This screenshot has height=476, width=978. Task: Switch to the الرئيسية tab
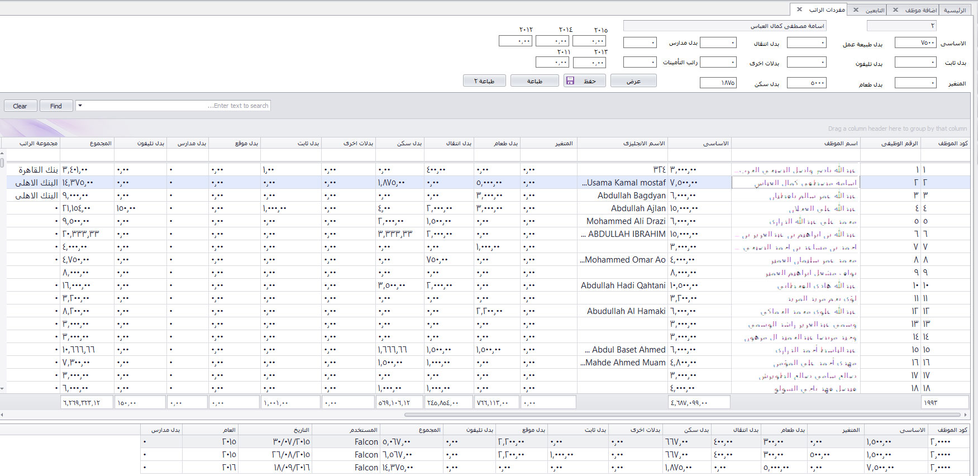pyautogui.click(x=955, y=10)
